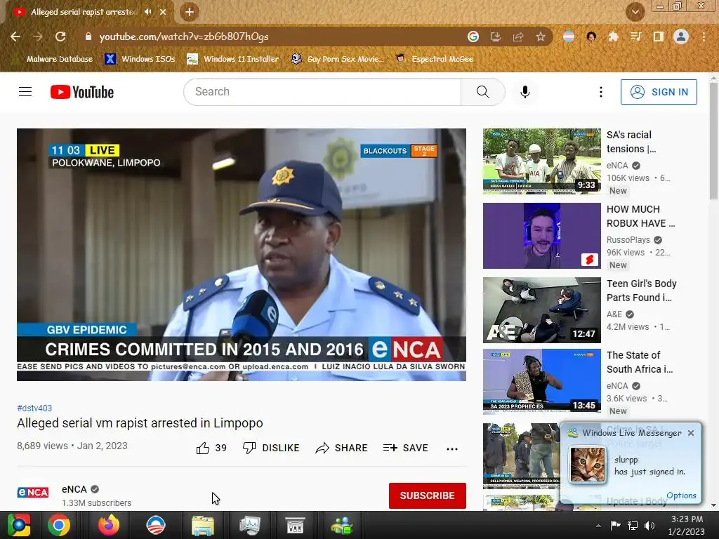
Task: Bookmark this page with star icon
Action: (x=541, y=36)
